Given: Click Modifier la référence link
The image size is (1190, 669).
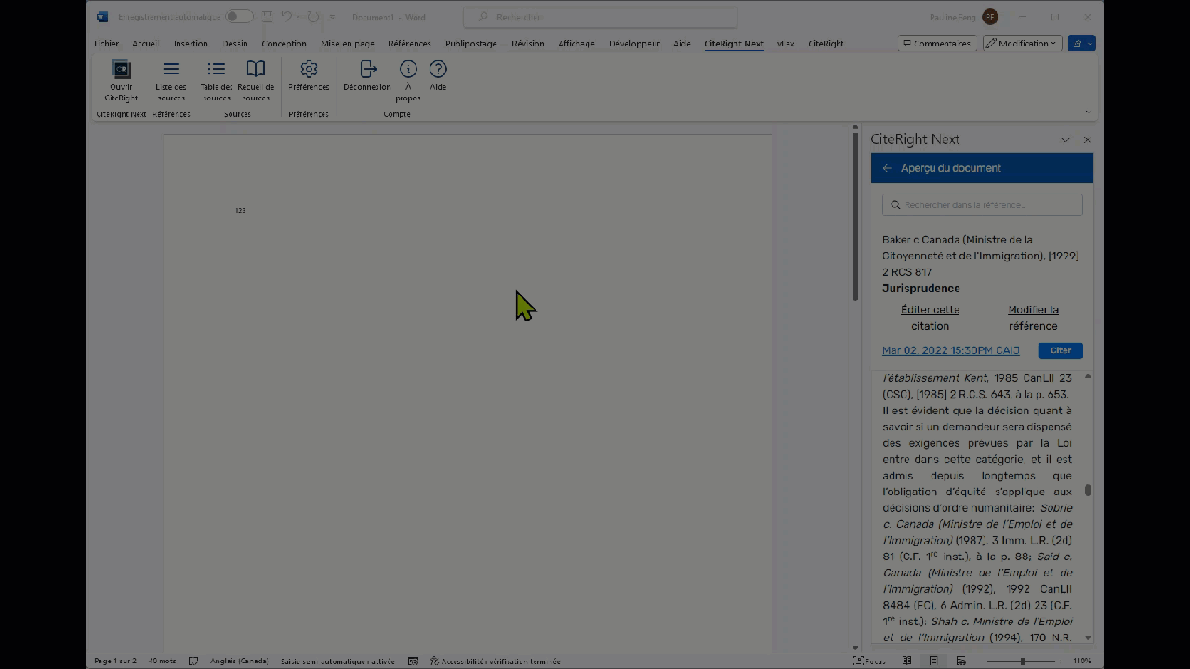Looking at the screenshot, I should (x=1033, y=318).
